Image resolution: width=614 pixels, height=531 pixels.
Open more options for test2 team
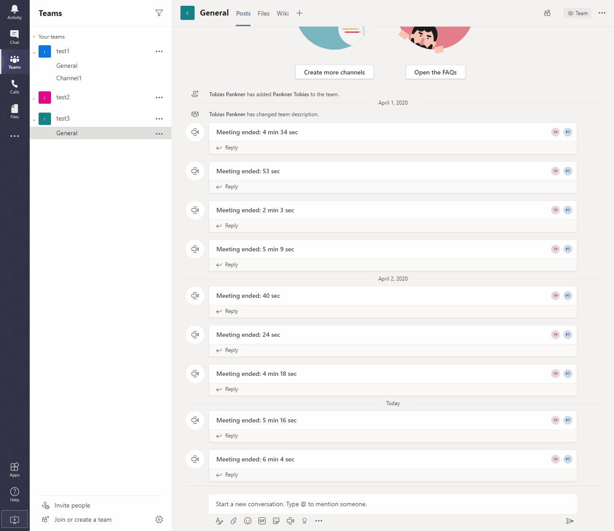click(x=159, y=98)
